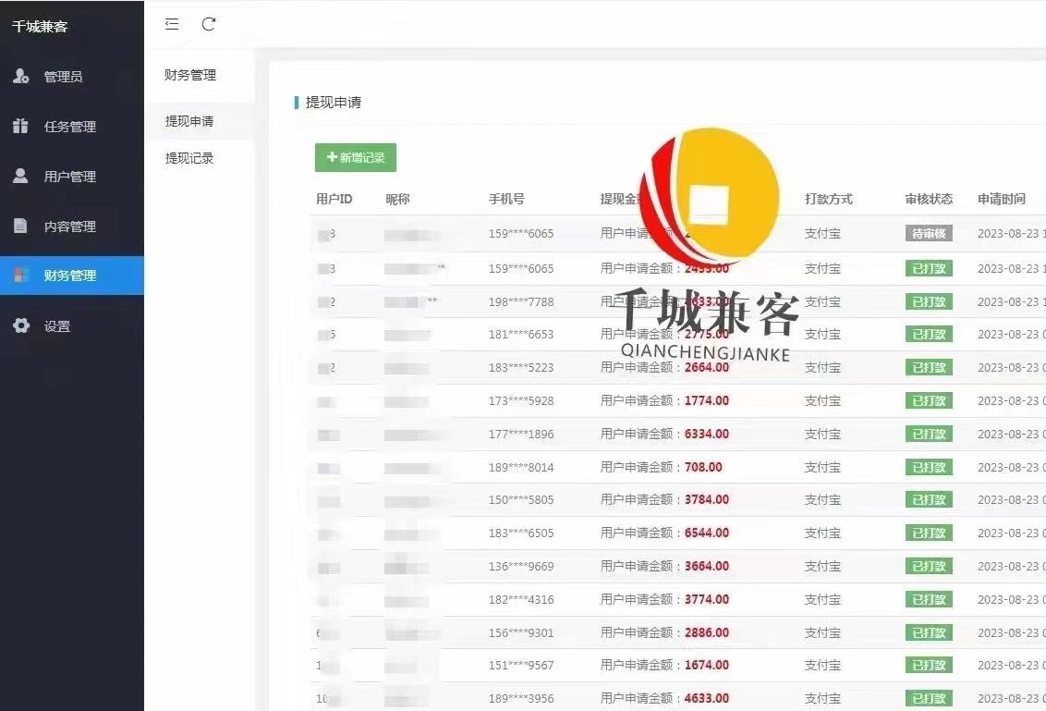Click phone number 150****5805

(521, 500)
